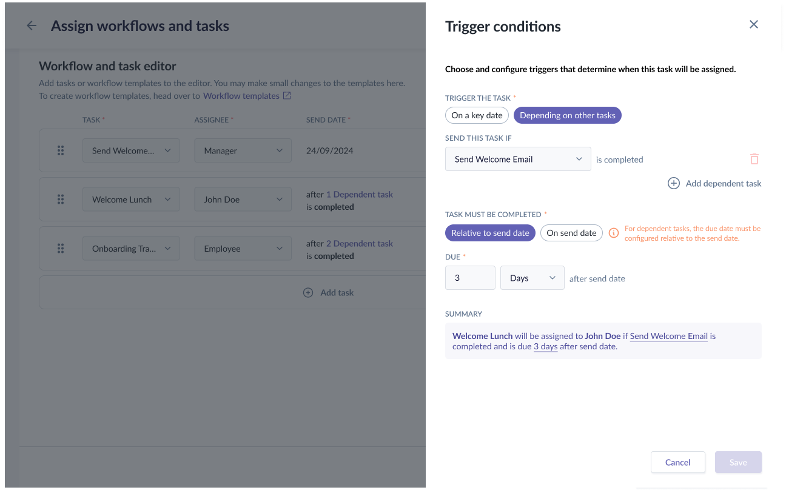The image size is (786, 490).
Task: Click the back arrow beside Assign workflows
Action: pos(32,26)
